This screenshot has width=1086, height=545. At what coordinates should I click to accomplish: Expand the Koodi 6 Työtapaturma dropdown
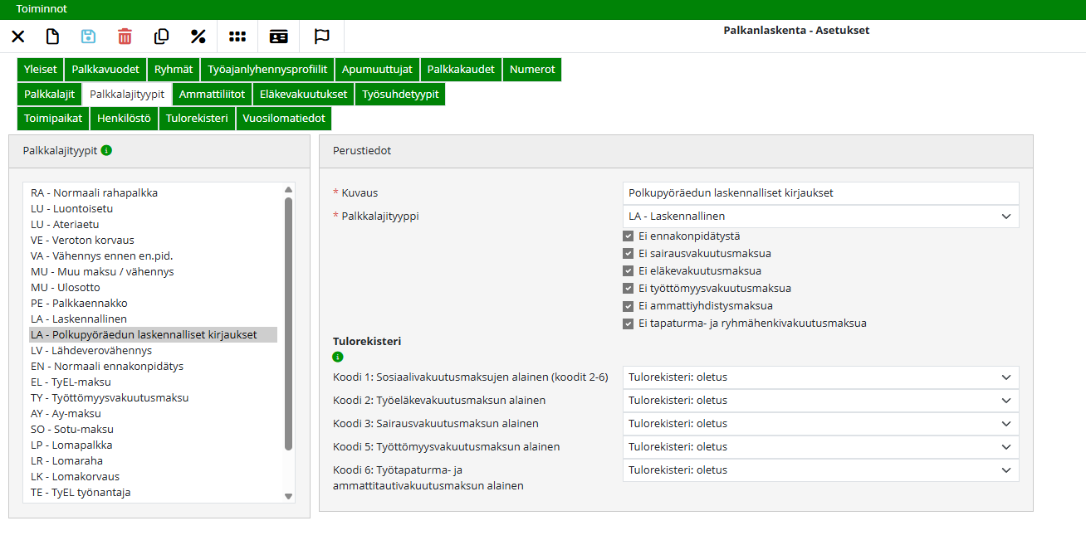tap(820, 470)
